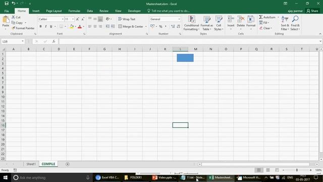Decrease font size with smaller A
The image size is (323, 182).
point(83,19)
